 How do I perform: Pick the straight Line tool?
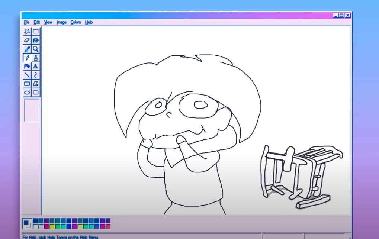(27, 75)
